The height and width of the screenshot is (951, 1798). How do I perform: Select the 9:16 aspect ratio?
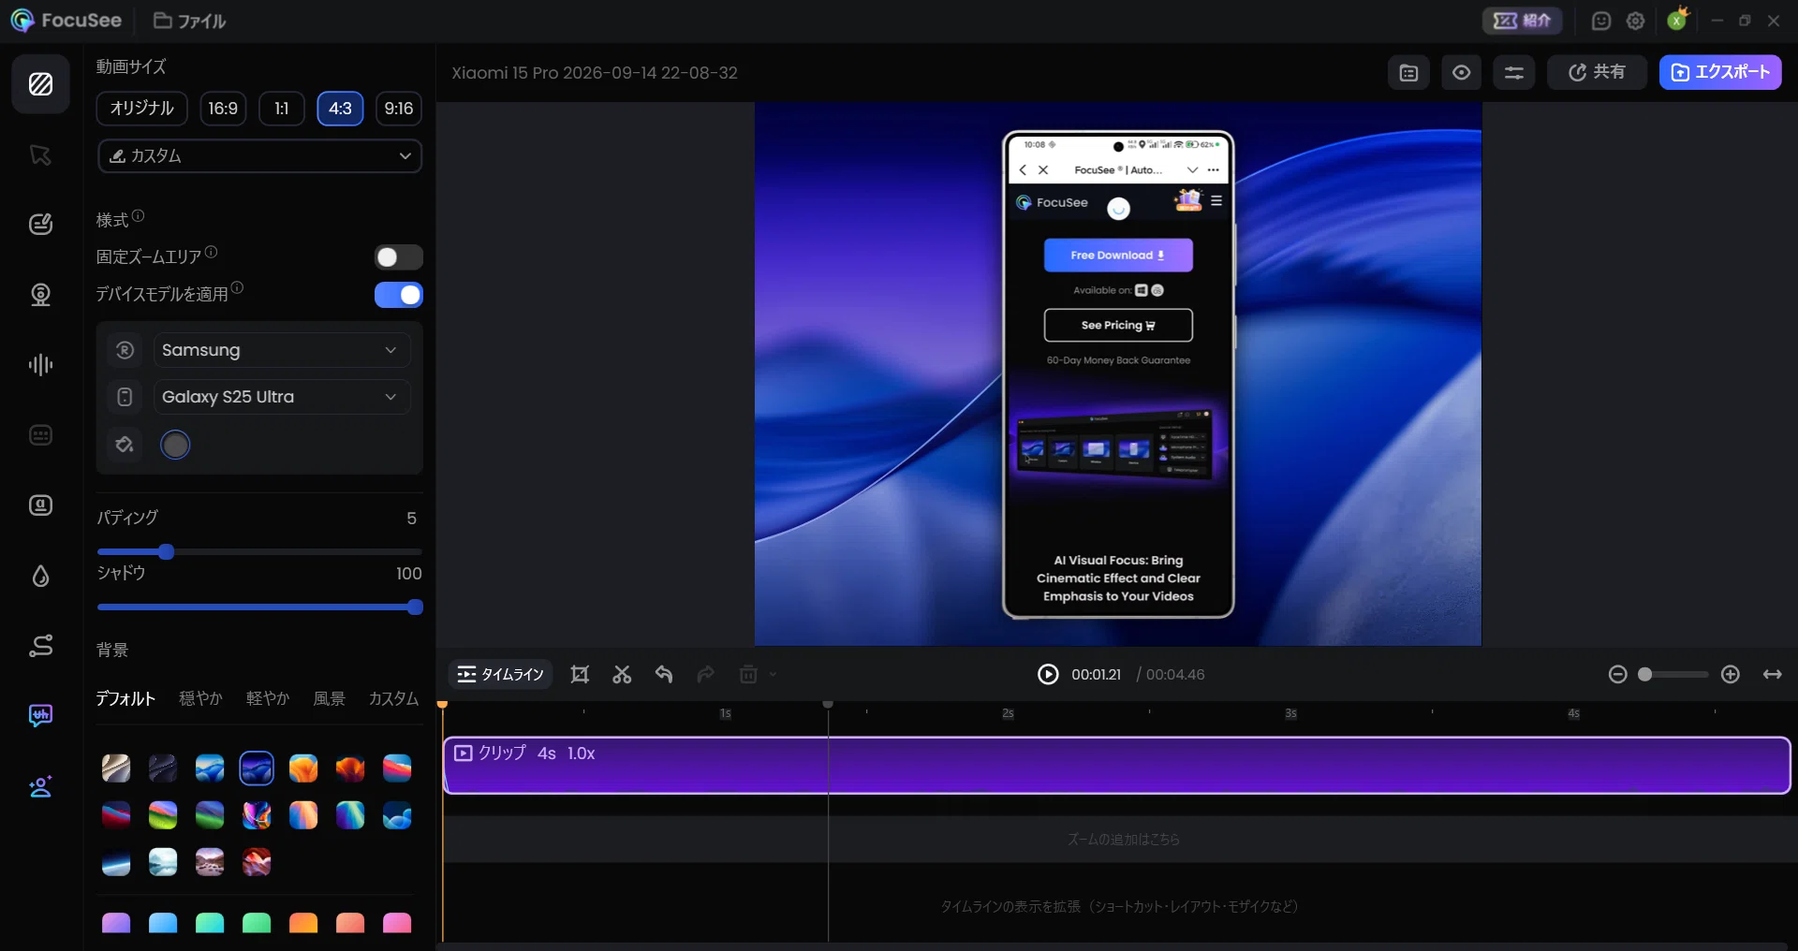pos(399,109)
